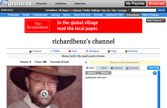The width and height of the screenshot is (167, 108).
Task: Click the Language link
Action: 122,10
